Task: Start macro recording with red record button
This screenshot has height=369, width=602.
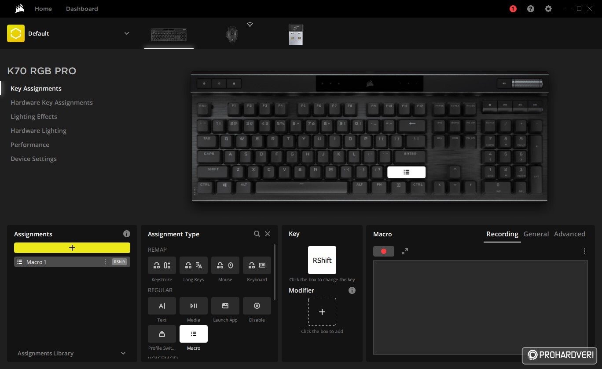Action: pos(384,251)
